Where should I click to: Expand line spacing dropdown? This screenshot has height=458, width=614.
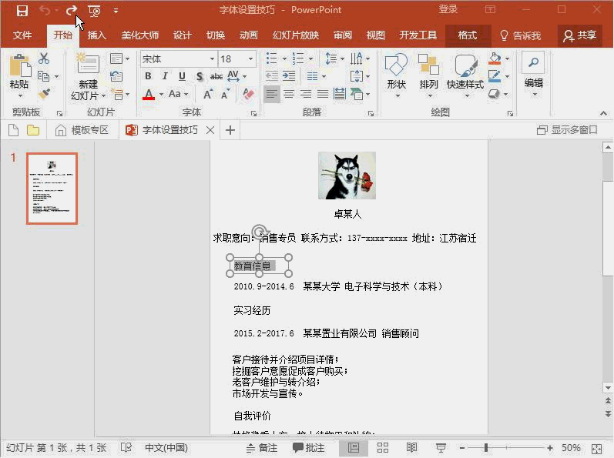[x=342, y=59]
